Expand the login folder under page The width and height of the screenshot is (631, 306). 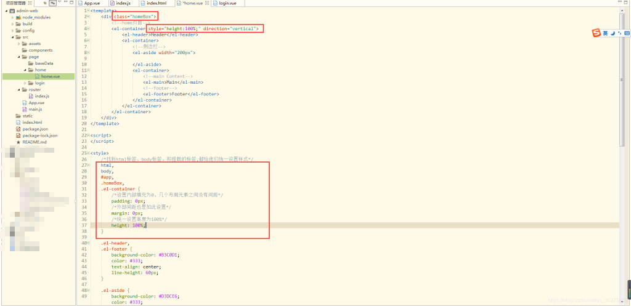click(25, 83)
